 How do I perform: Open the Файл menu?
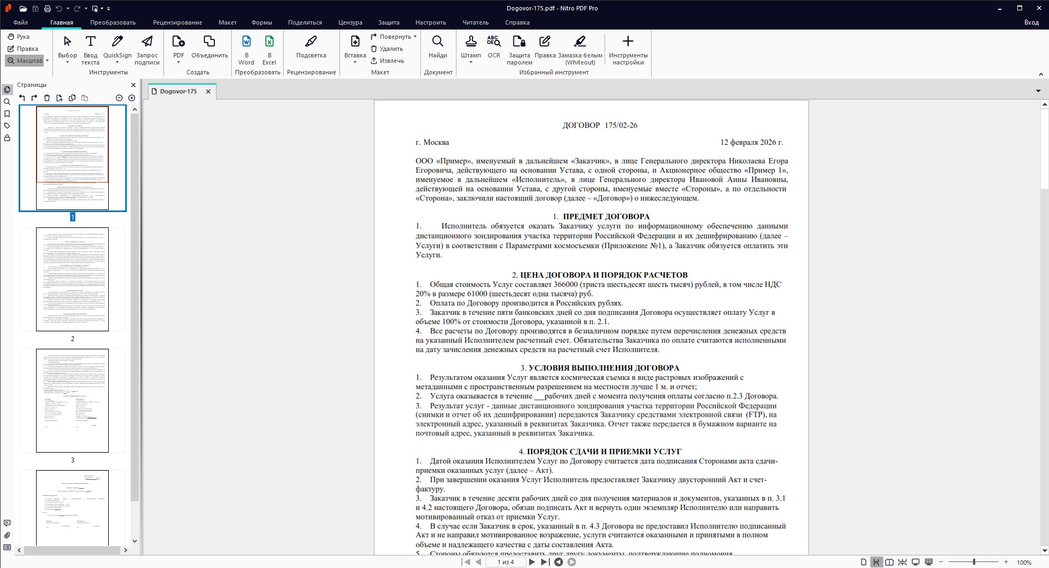coord(21,22)
